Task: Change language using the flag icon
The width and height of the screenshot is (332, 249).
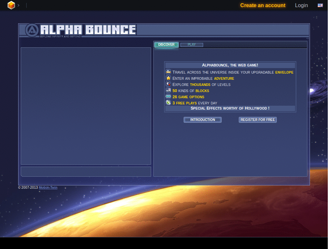Action: click(x=320, y=5)
